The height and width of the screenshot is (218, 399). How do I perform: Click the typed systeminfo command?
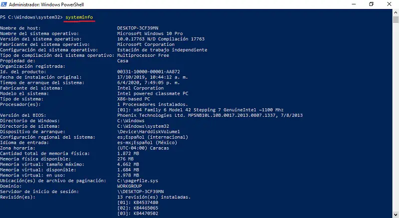click(79, 17)
